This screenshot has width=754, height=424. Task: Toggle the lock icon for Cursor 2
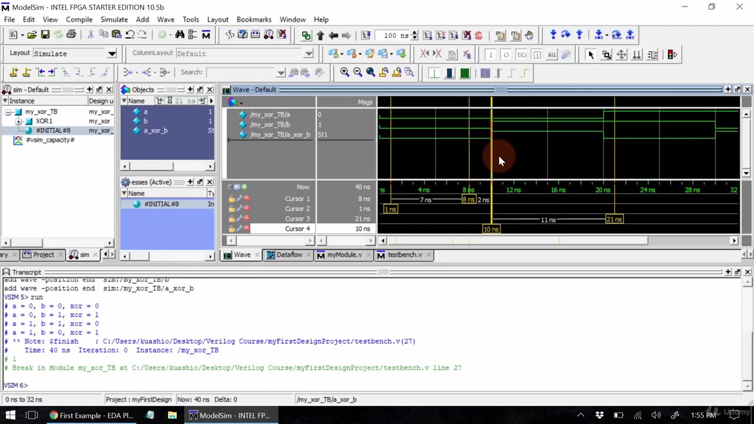coord(232,209)
